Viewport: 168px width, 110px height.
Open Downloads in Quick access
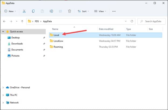point(17,44)
